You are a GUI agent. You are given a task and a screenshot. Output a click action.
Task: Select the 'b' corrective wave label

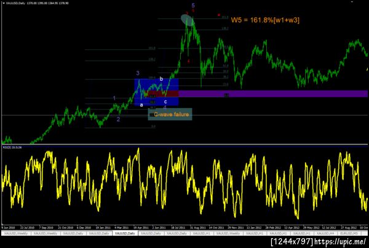pos(161,79)
